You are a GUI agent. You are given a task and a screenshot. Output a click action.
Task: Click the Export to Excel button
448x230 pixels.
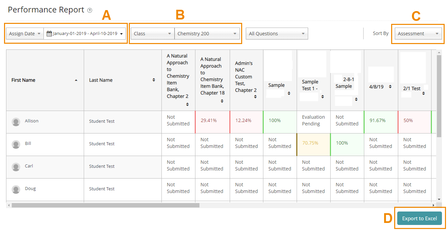(x=419, y=219)
